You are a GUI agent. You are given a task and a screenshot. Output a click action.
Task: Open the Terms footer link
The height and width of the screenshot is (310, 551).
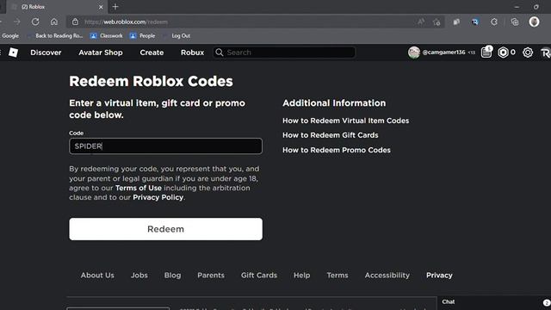[337, 276]
